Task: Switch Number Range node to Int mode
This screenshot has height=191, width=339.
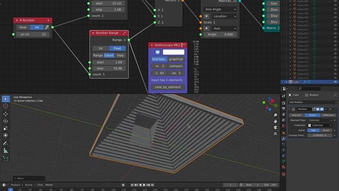Action: point(101,48)
